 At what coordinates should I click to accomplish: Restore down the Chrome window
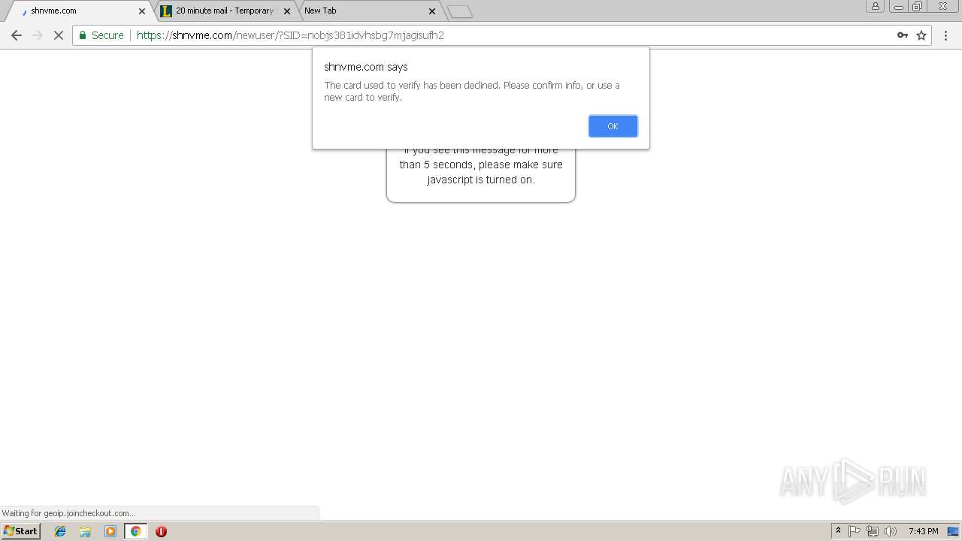918,7
